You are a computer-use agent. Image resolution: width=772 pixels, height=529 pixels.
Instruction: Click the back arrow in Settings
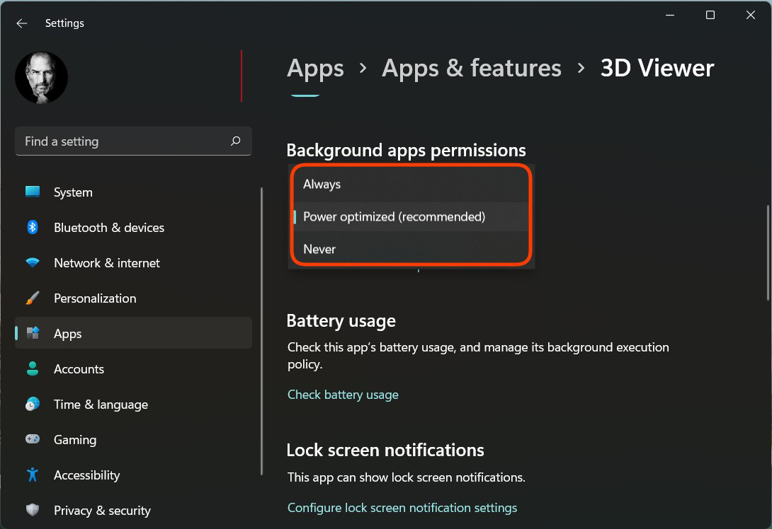[22, 23]
